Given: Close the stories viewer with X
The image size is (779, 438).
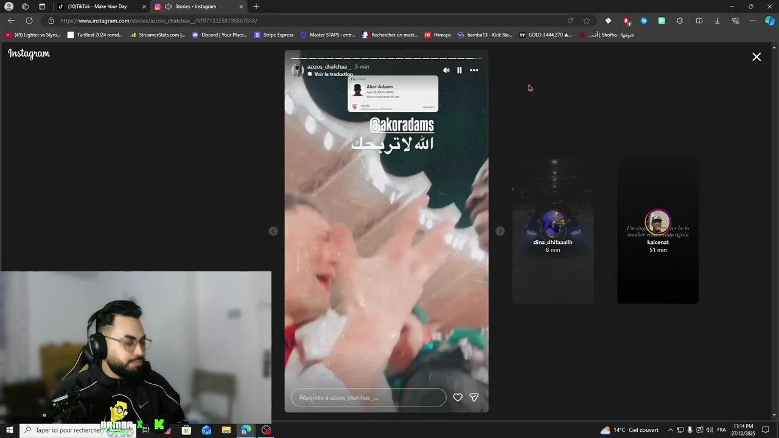Looking at the screenshot, I should [756, 57].
